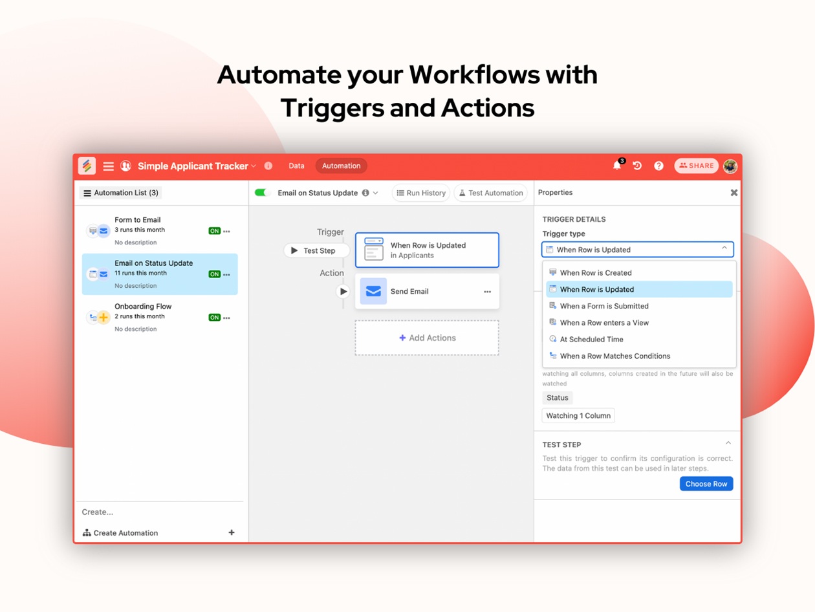Click the When Row is Updated trigger icon
This screenshot has width=815, height=612.
(373, 250)
